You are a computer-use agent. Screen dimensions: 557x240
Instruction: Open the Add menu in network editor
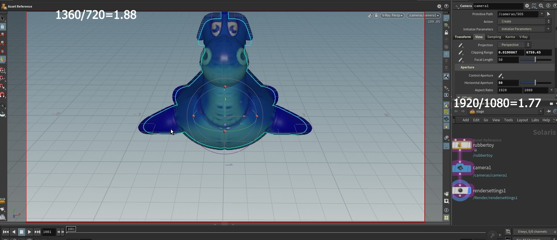point(465,120)
